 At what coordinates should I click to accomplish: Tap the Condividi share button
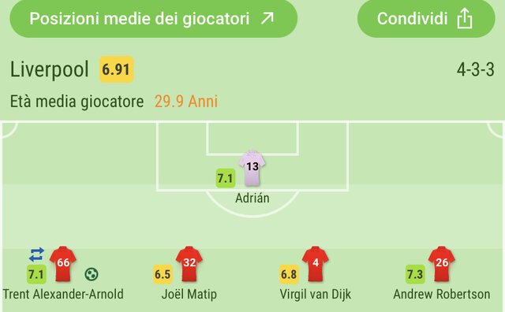pos(426,19)
